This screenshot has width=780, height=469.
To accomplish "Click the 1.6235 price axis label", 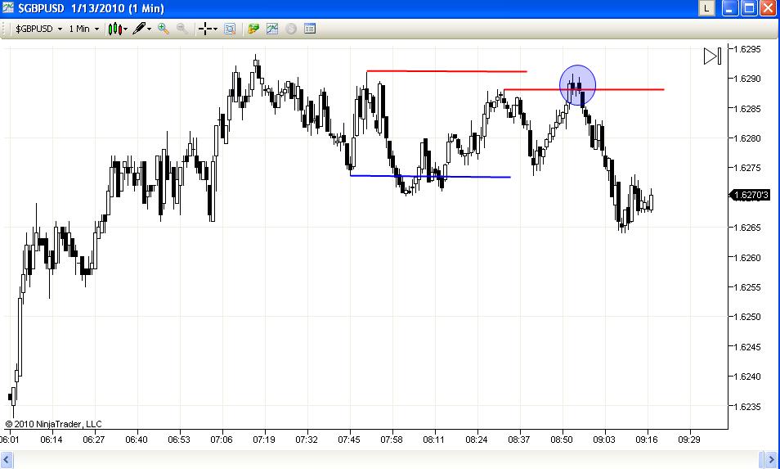I will pos(747,407).
